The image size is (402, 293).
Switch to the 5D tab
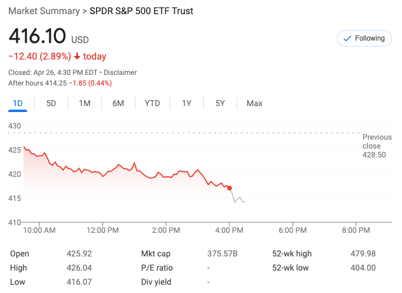pyautogui.click(x=51, y=103)
